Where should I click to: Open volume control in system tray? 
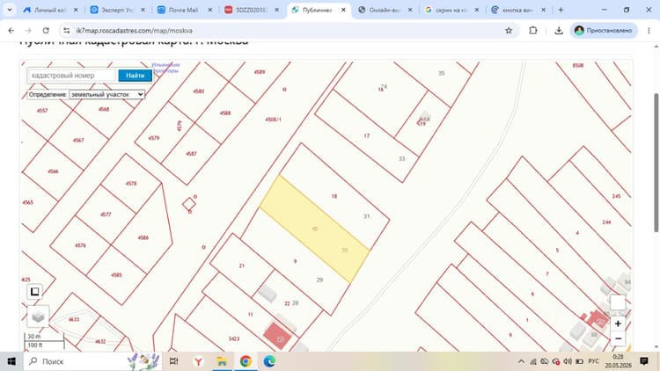point(568,361)
